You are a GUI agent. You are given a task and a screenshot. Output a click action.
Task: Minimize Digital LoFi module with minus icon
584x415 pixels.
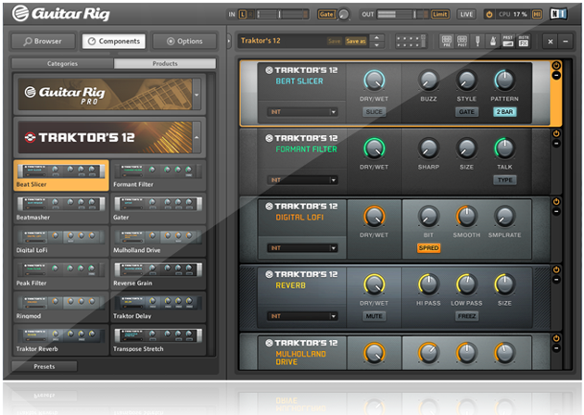click(556, 211)
